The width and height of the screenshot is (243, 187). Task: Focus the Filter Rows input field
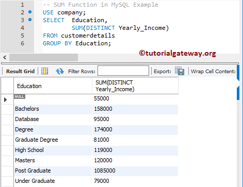pos(123,71)
